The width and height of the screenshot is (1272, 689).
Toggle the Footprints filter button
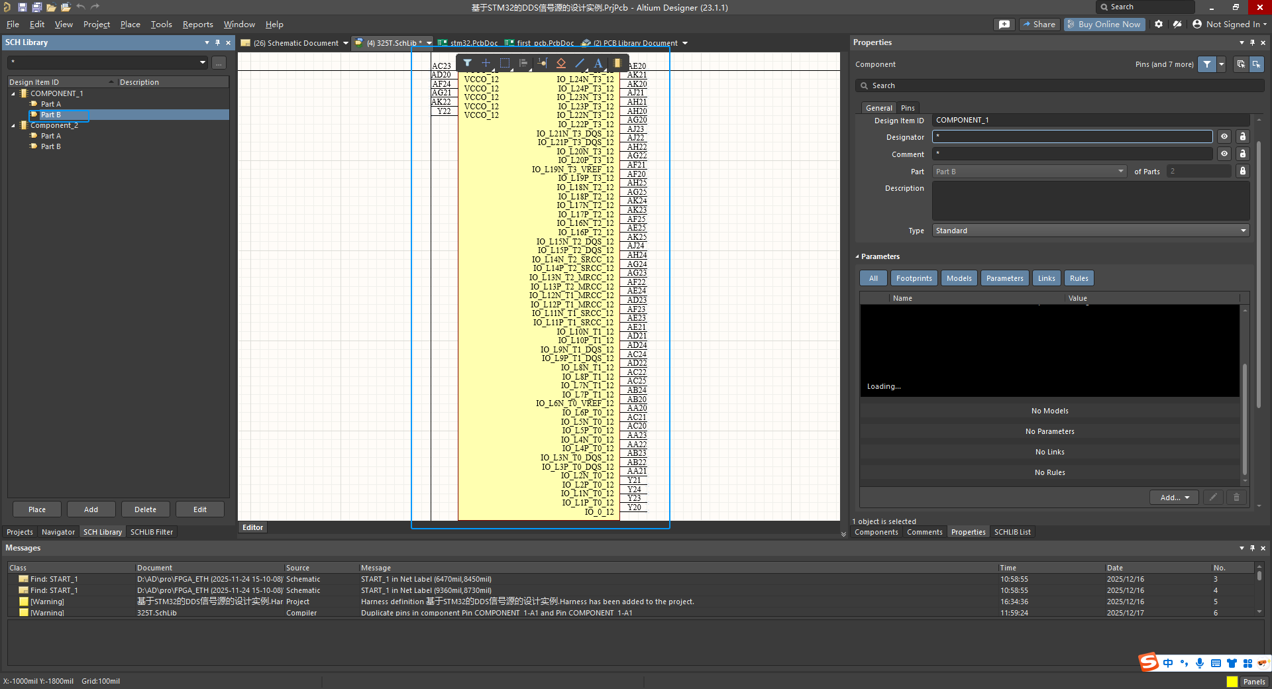(x=914, y=278)
